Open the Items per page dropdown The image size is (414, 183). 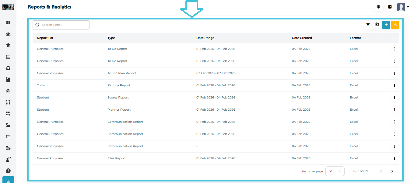335,171
